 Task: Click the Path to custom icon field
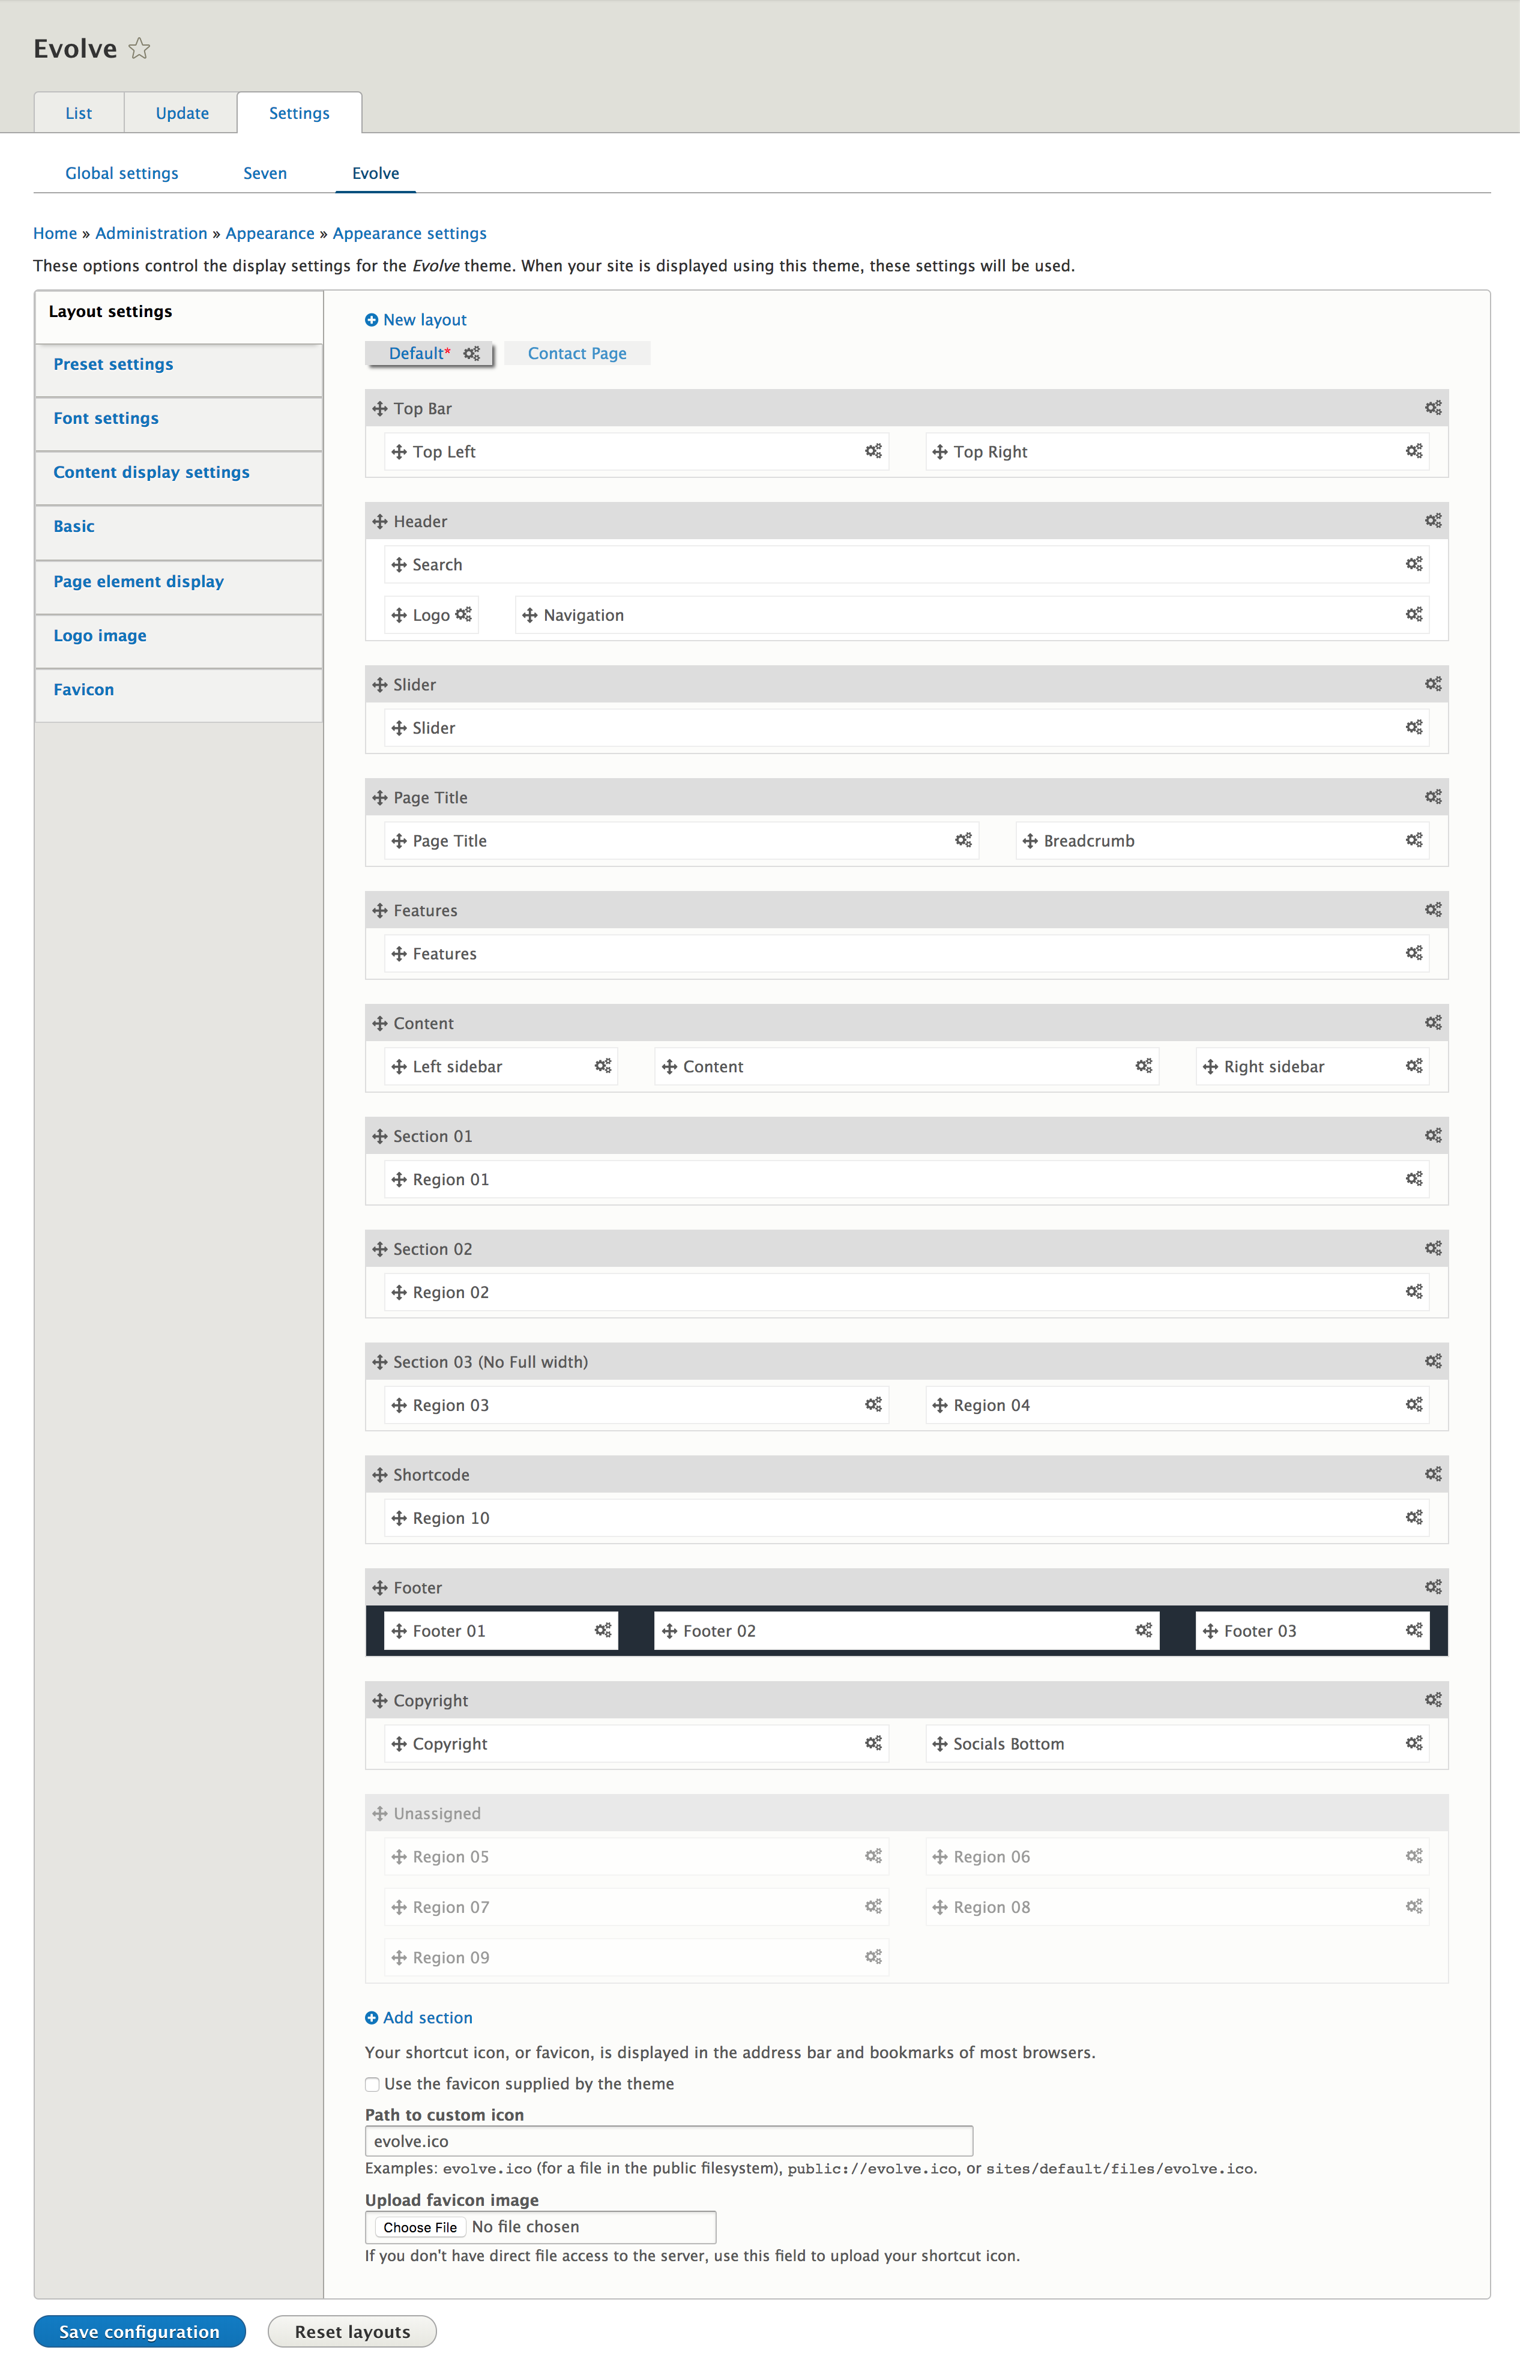pos(668,2141)
